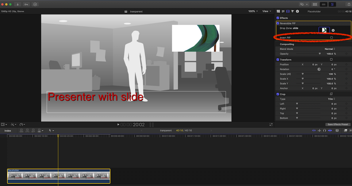352x186 pixels.
Task: Toggle timeline snapping
Action: point(330,130)
